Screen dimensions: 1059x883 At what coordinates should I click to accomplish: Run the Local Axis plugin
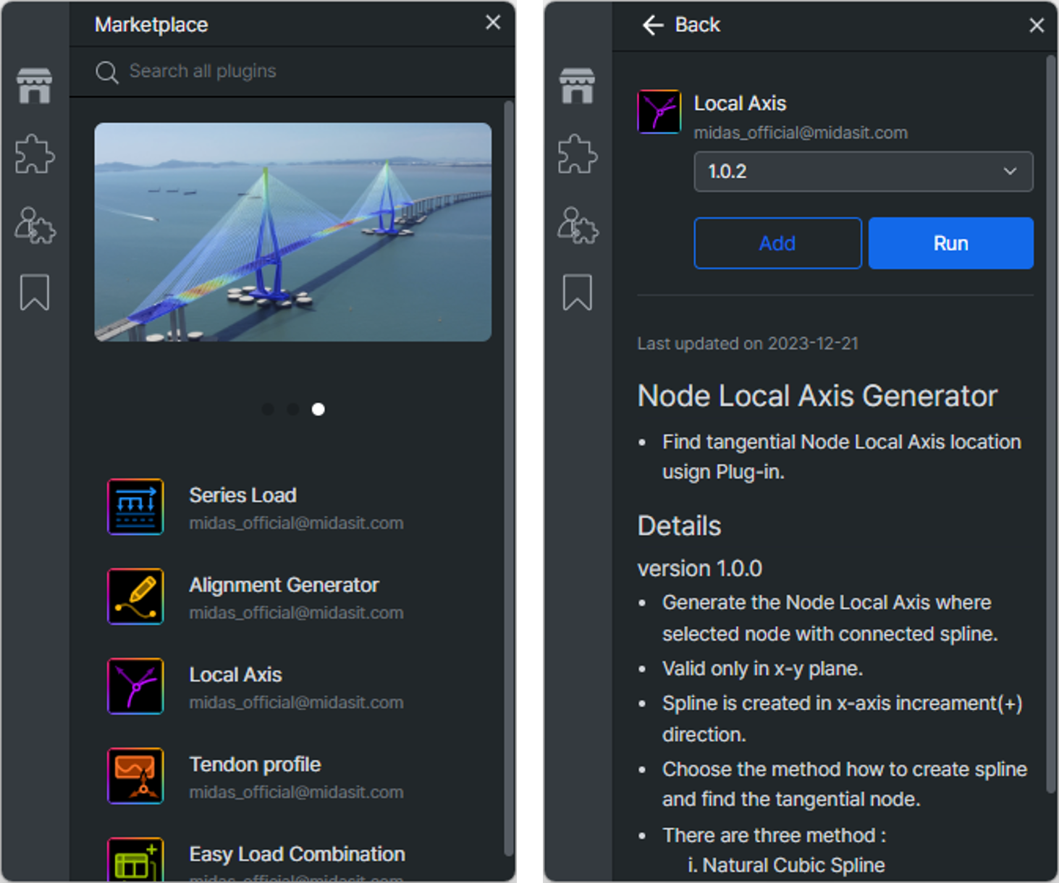950,243
